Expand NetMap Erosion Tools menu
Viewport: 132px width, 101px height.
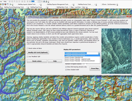click(x=87, y=4)
